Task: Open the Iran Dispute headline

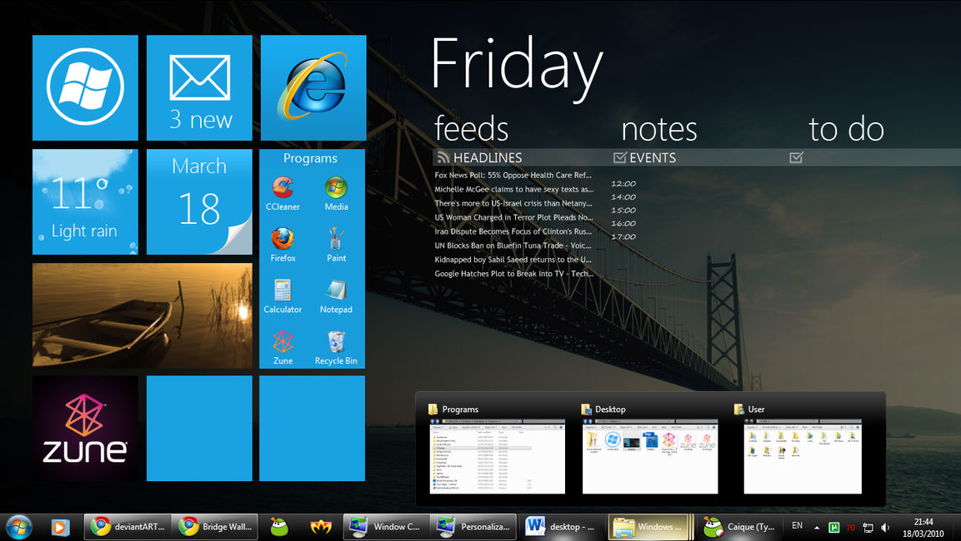Action: [x=513, y=231]
